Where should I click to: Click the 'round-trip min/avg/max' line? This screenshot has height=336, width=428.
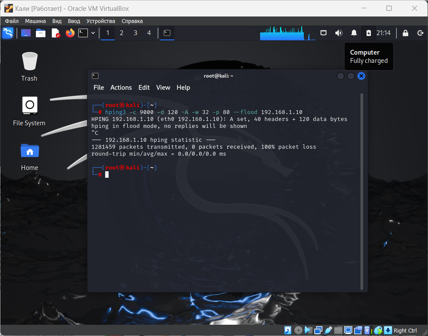tap(158, 153)
